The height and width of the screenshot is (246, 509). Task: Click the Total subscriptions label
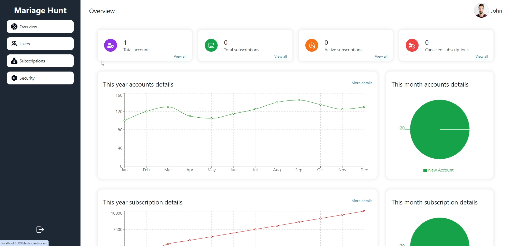[x=241, y=50]
